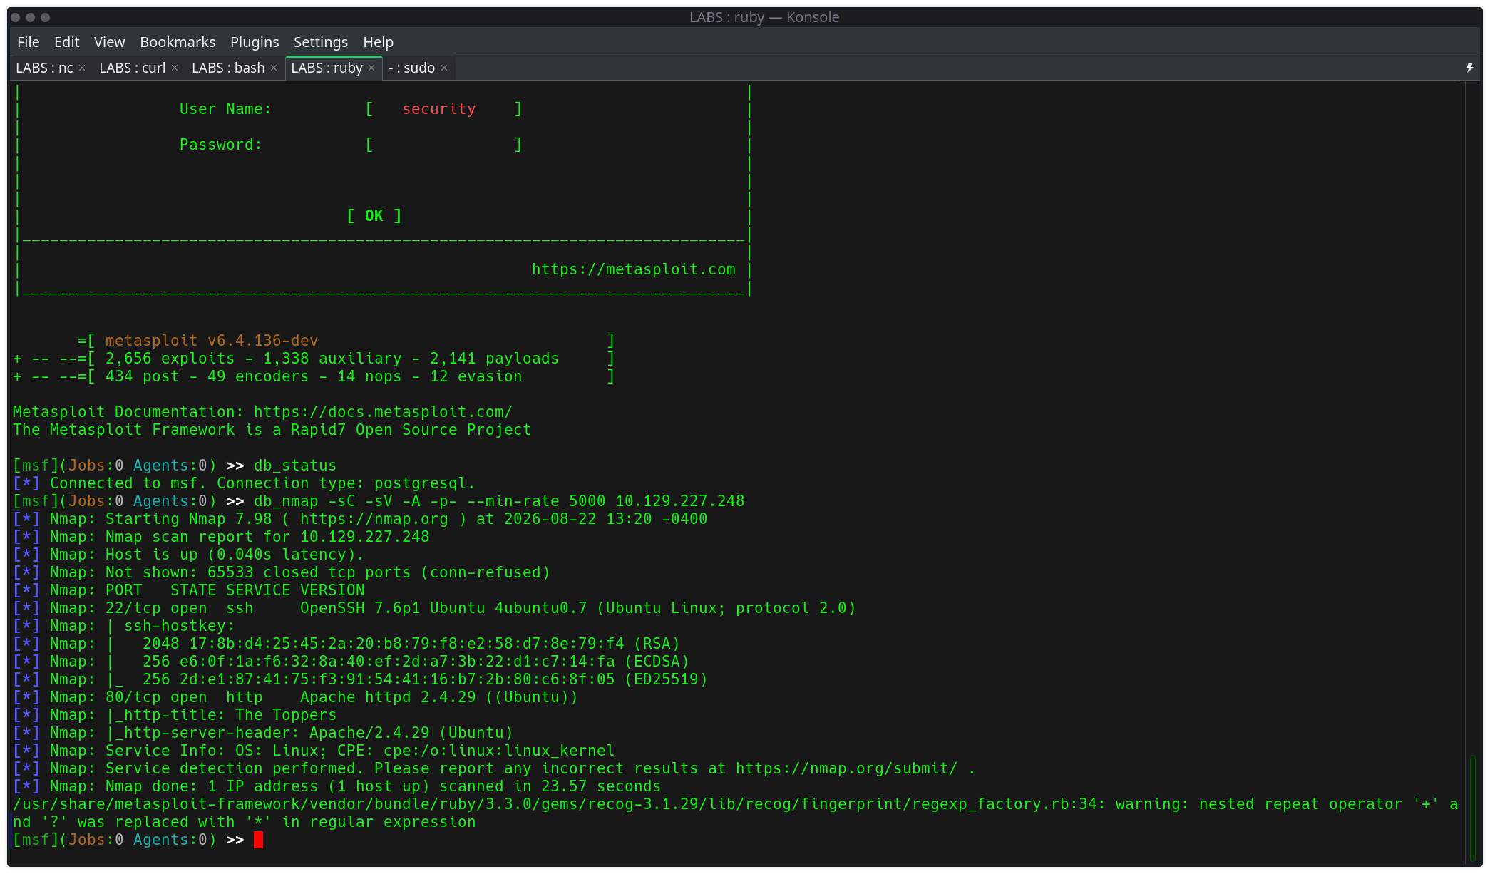Close the LABS : bash tab

click(274, 68)
